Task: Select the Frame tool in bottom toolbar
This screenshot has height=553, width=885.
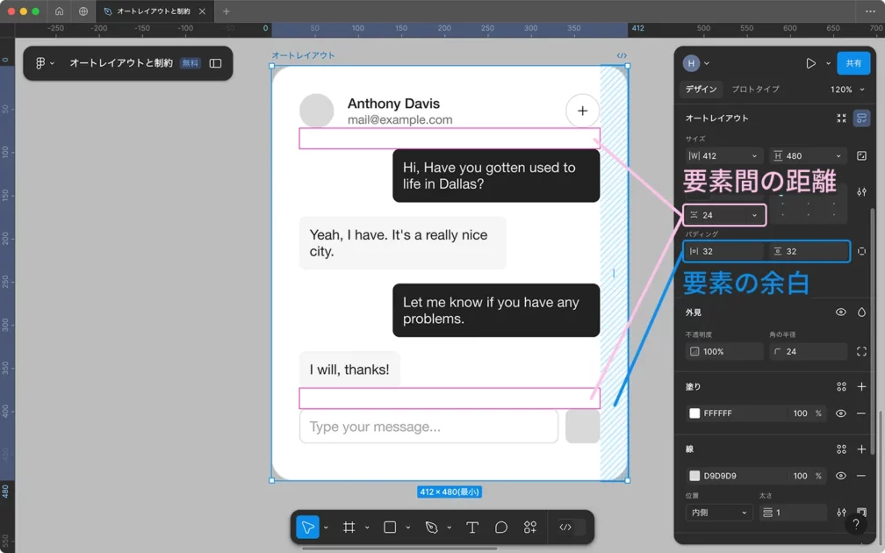Action: tap(349, 528)
